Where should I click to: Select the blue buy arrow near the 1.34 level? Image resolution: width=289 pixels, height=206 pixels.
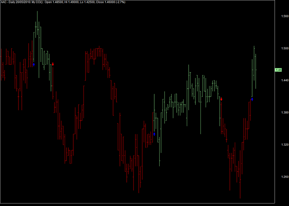pos(154,134)
